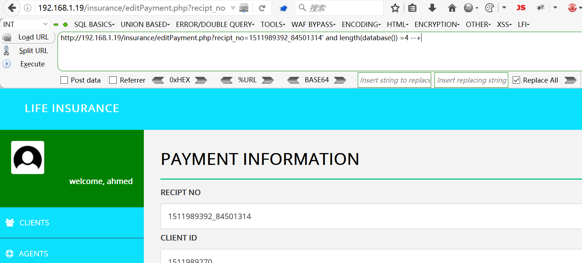Click the red JS toggle icon
This screenshot has height=263, width=582.
coord(521,8)
